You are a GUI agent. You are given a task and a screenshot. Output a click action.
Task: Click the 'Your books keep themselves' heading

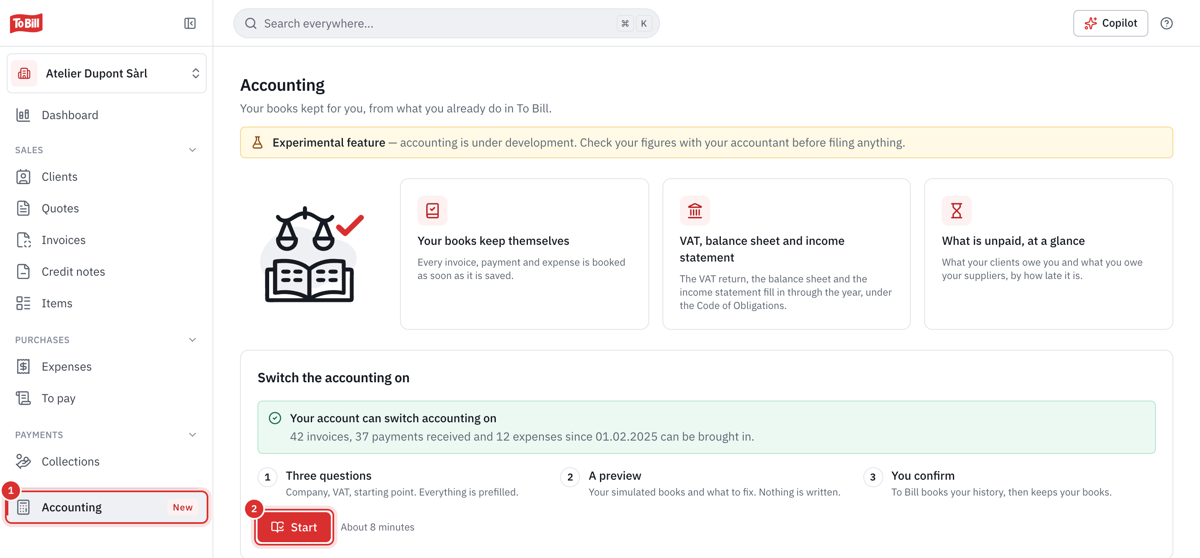pos(493,241)
